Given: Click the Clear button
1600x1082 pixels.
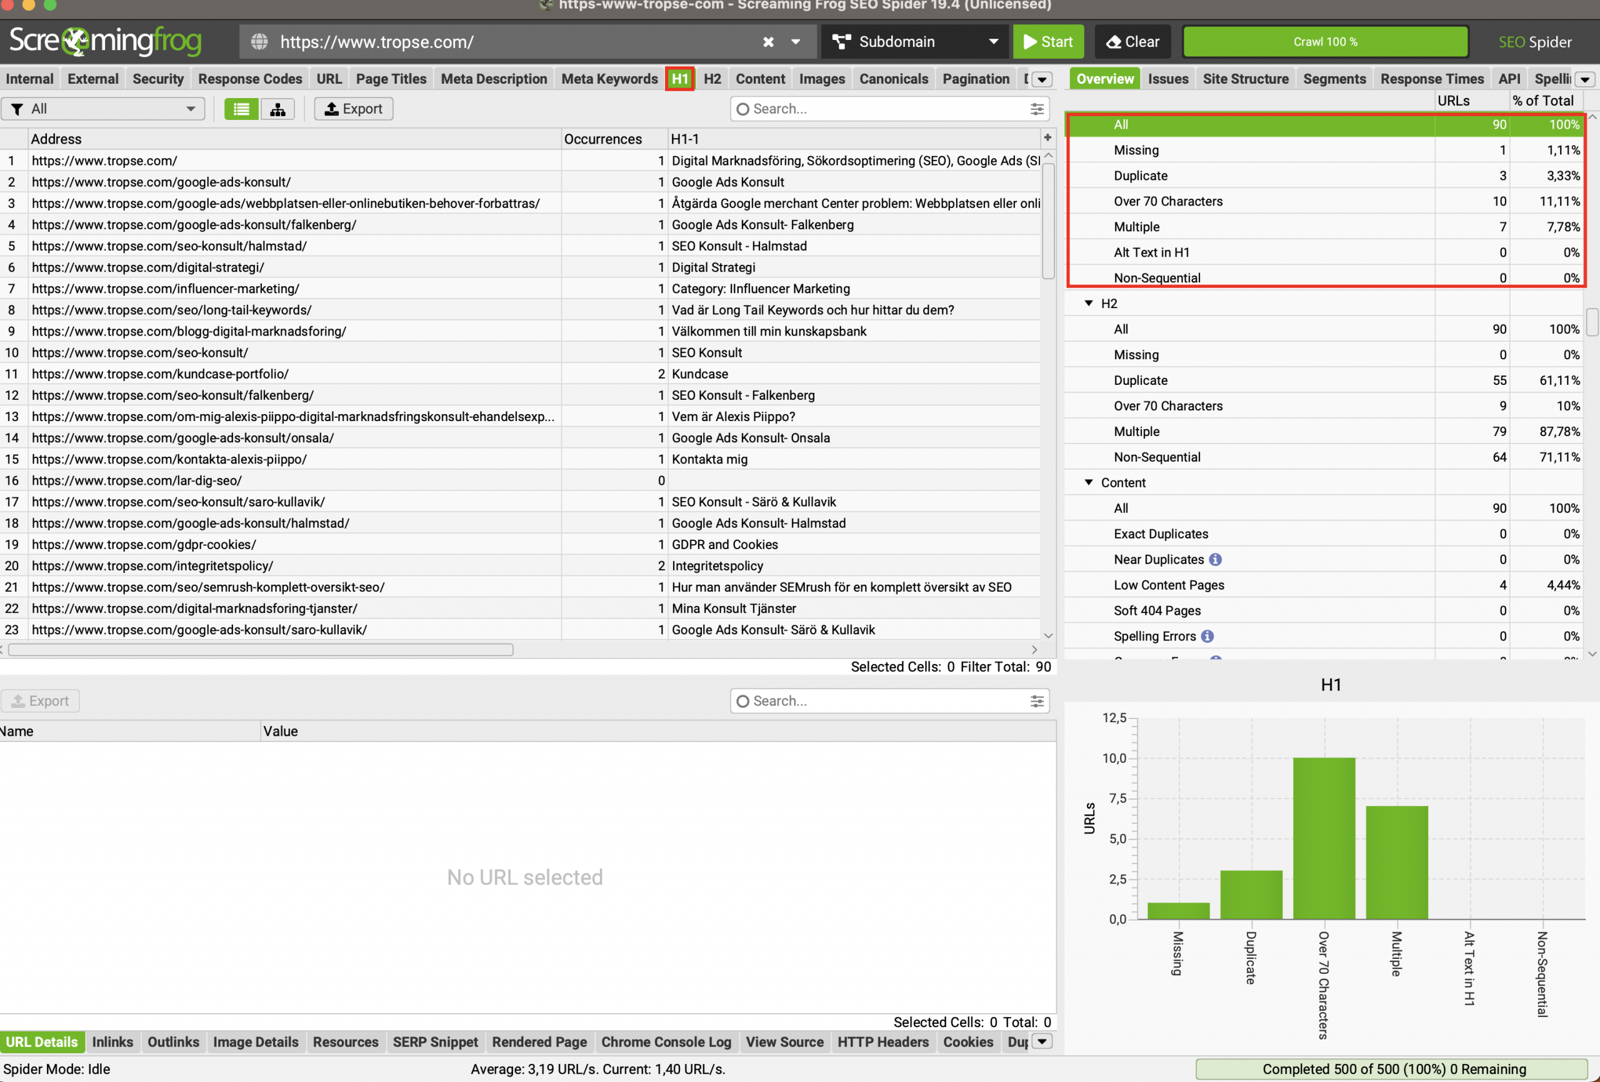Looking at the screenshot, I should pos(1134,42).
